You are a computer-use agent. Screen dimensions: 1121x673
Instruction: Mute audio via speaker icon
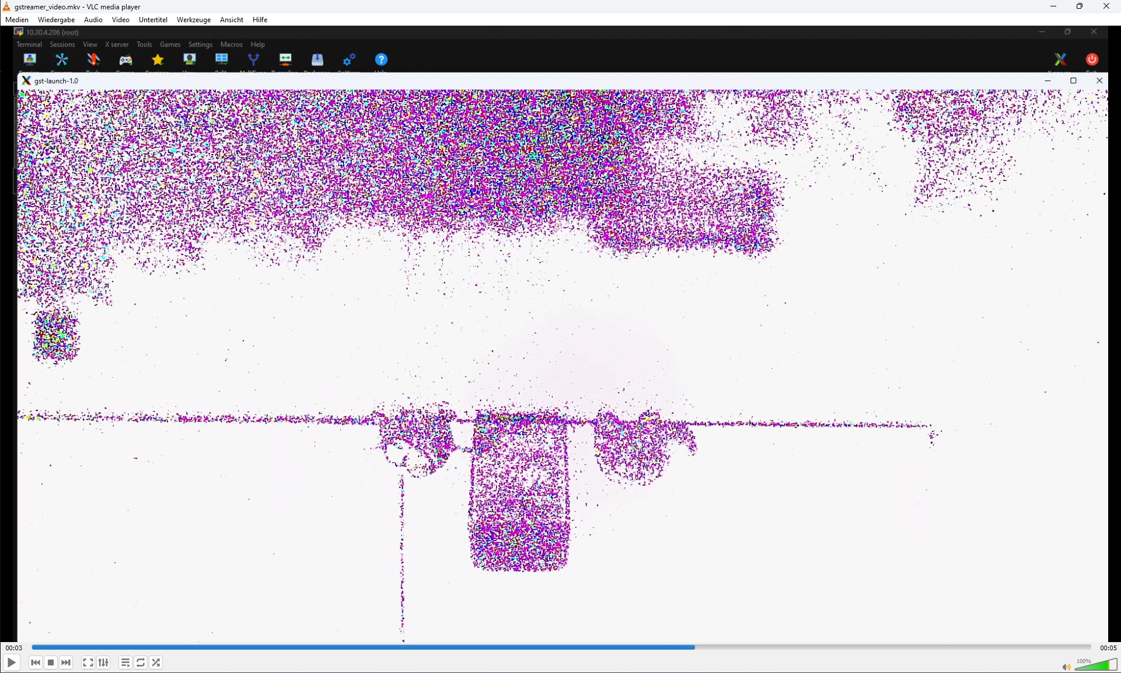[x=1066, y=667]
